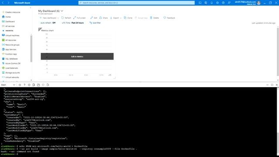Click the dashboard Feedback button

169,18
